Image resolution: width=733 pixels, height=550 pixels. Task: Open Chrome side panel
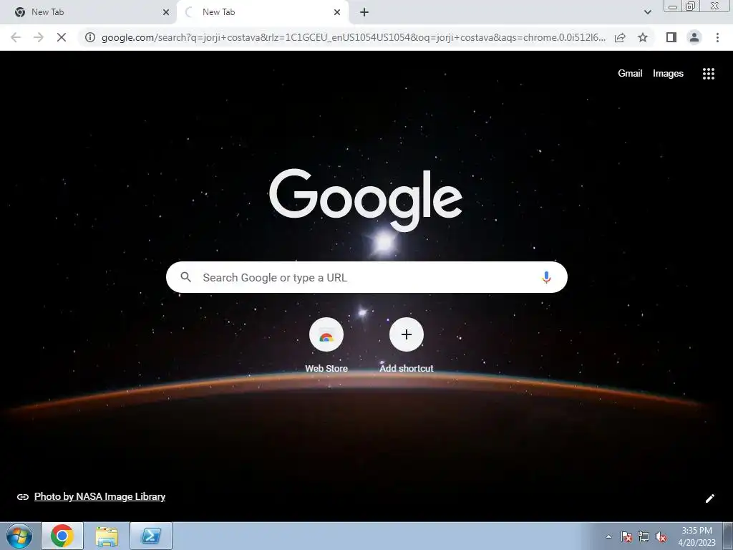click(x=671, y=37)
